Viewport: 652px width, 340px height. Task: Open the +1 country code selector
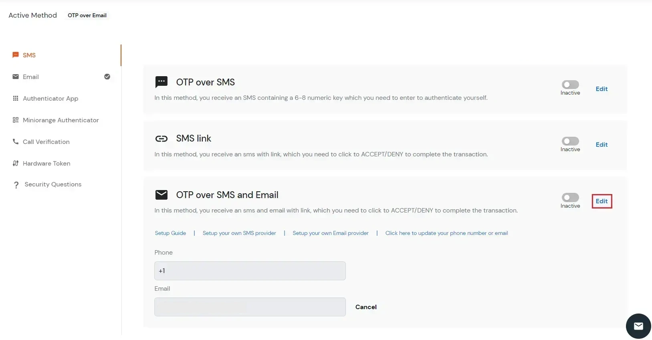tap(250, 271)
